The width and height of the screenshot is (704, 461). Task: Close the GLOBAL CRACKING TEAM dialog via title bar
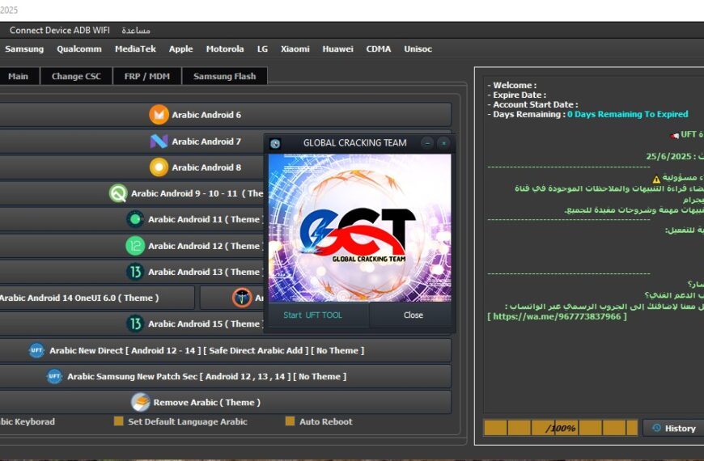443,143
